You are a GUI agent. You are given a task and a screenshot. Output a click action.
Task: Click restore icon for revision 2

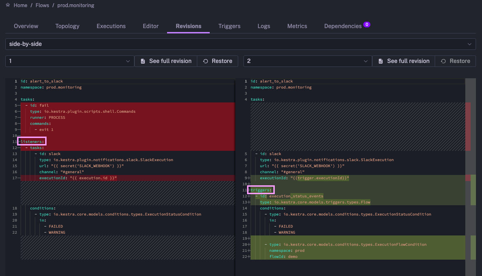(443, 61)
